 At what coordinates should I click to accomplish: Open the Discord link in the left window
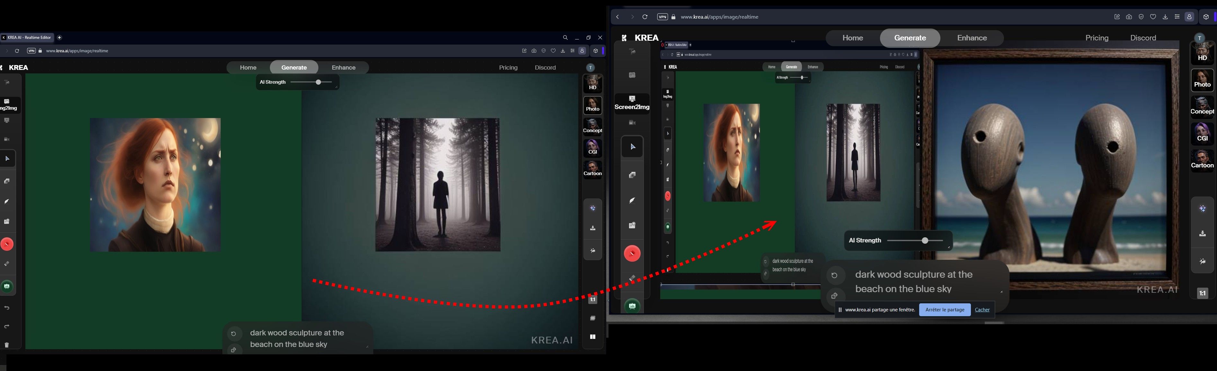point(545,68)
